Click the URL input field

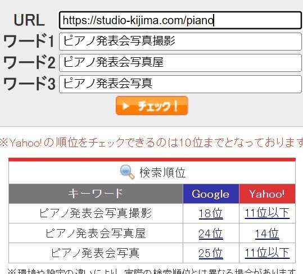[180, 20]
